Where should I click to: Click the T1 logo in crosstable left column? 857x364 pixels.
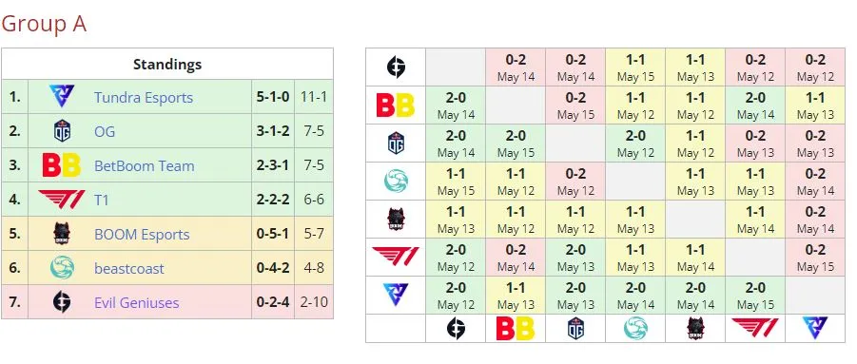pos(396,256)
